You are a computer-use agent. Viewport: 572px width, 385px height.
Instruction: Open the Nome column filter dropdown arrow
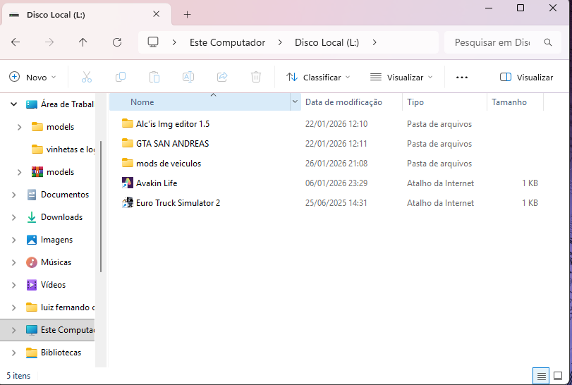pyautogui.click(x=295, y=102)
